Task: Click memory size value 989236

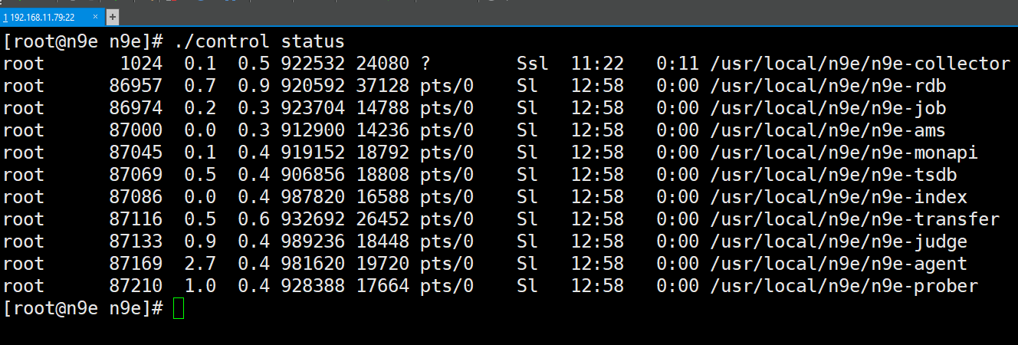Action: point(313,242)
